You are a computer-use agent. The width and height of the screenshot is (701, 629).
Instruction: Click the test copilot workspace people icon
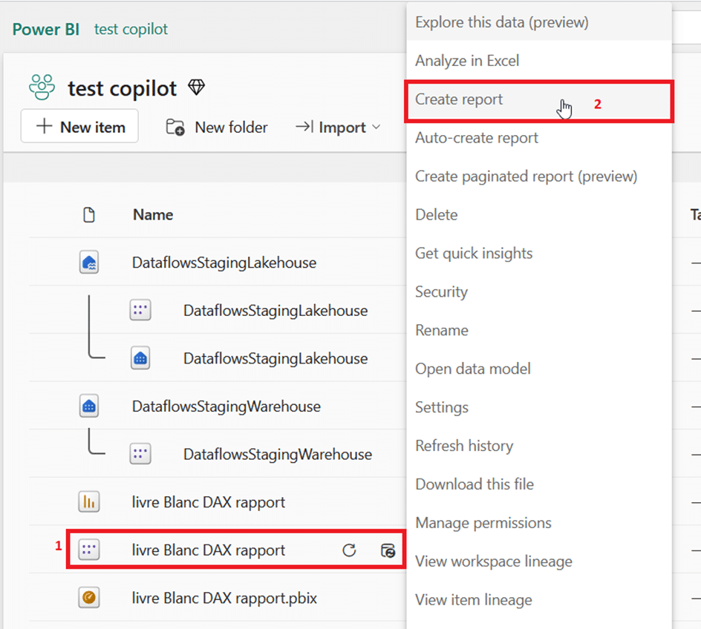coord(42,88)
